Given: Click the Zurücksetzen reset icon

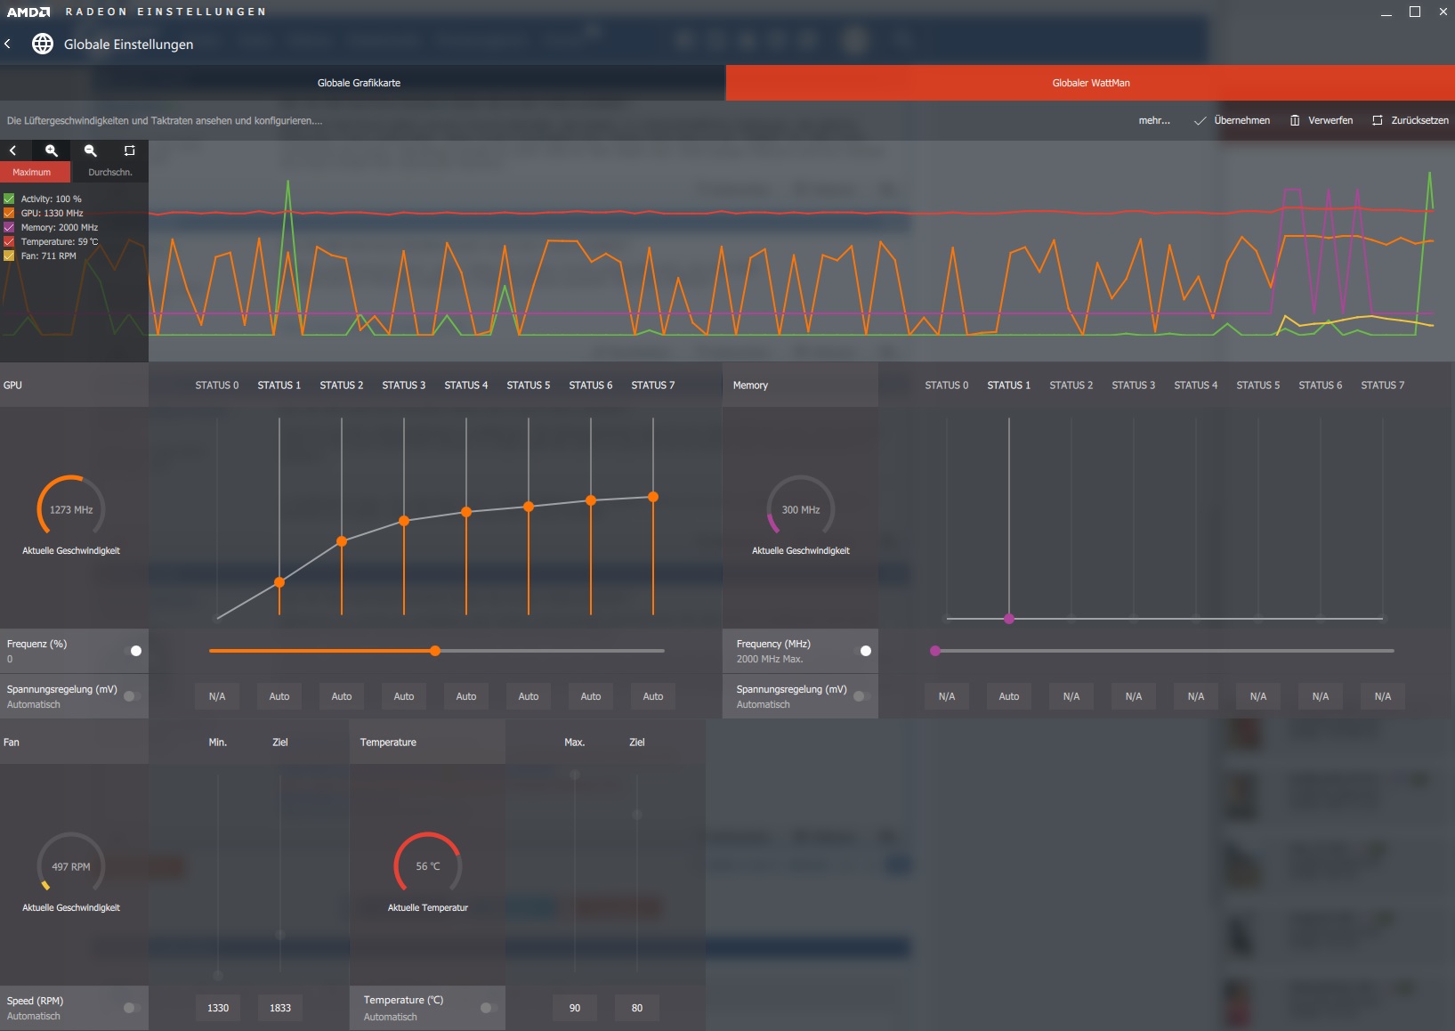Looking at the screenshot, I should 1378,120.
